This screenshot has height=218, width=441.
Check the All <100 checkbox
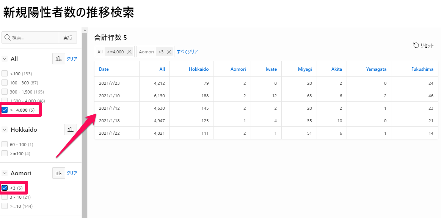point(5,73)
